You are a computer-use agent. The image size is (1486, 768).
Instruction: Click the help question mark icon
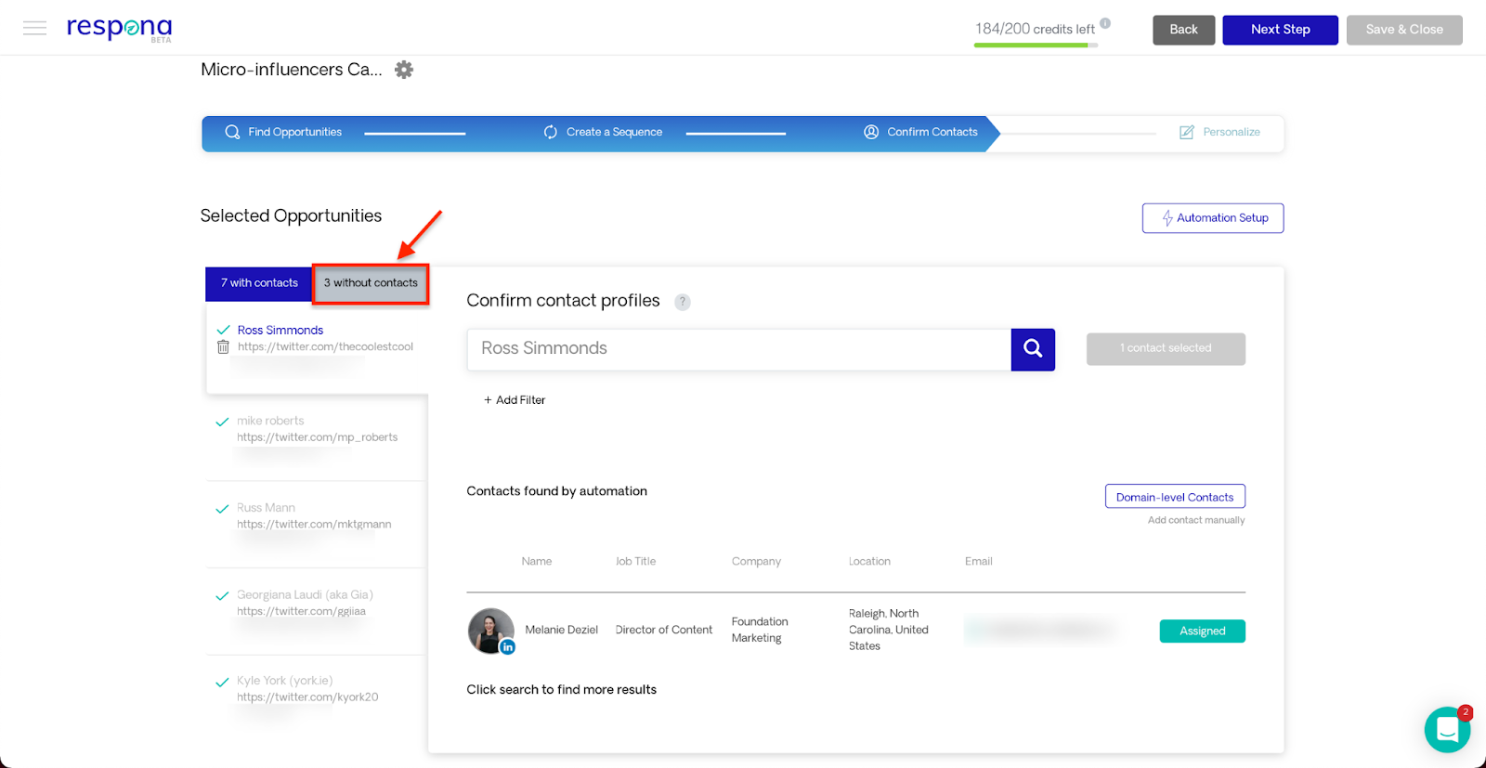683,302
